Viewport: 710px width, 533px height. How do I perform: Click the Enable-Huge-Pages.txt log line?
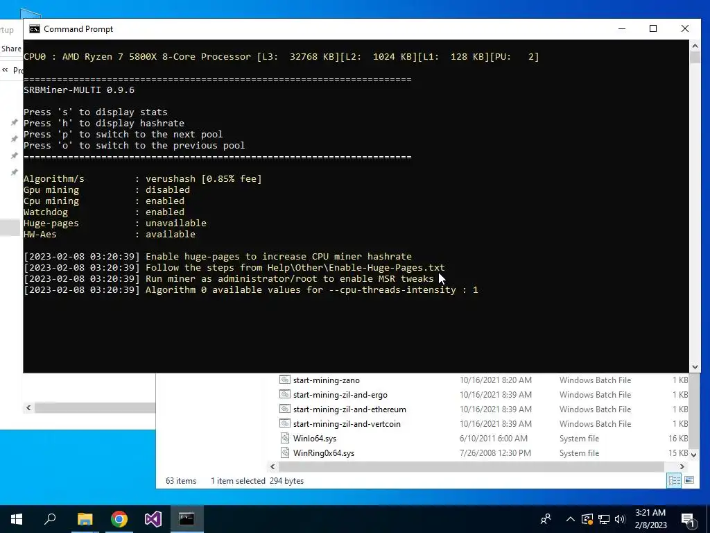click(234, 267)
